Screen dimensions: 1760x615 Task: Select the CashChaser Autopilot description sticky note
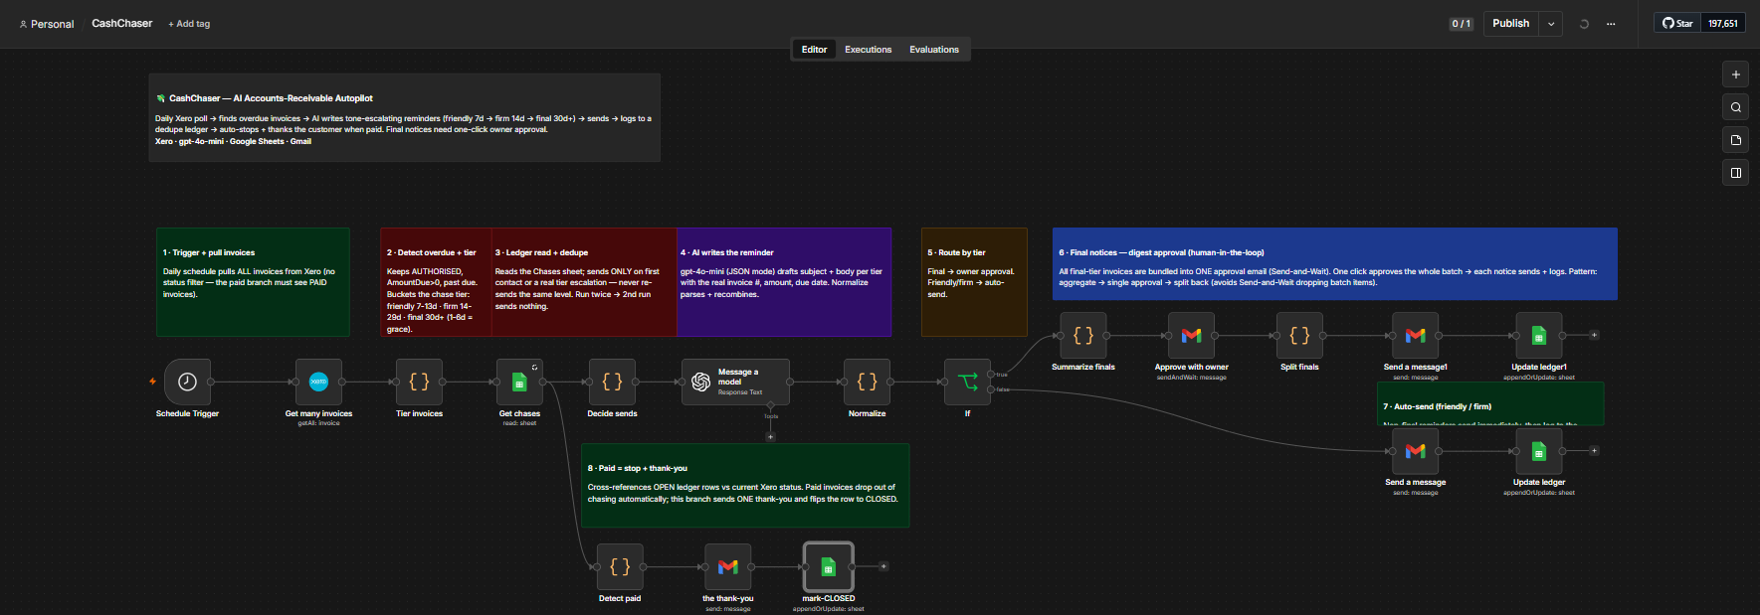(404, 117)
